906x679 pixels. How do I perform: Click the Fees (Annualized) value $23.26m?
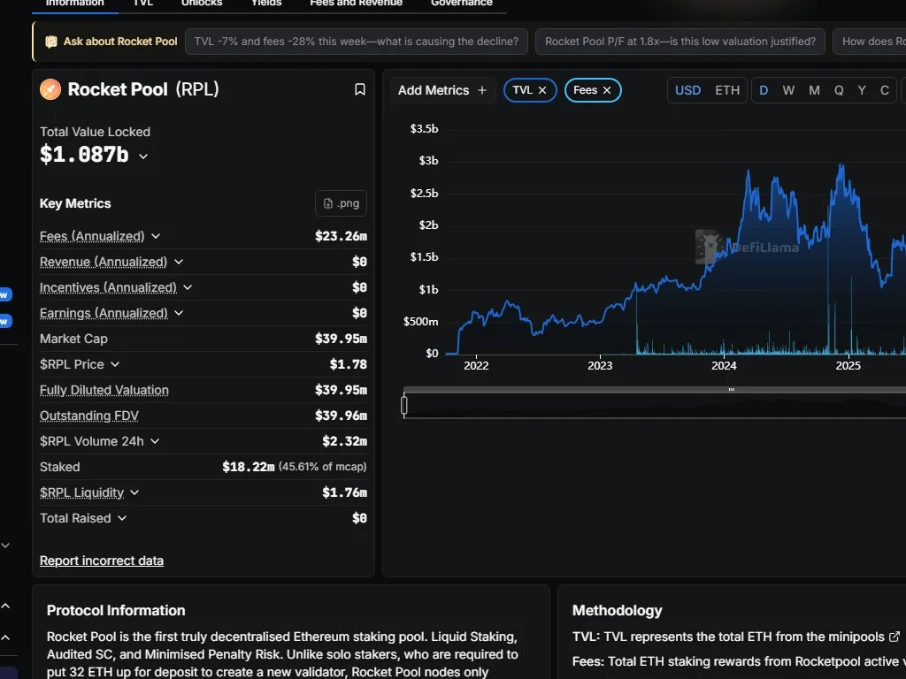point(341,236)
